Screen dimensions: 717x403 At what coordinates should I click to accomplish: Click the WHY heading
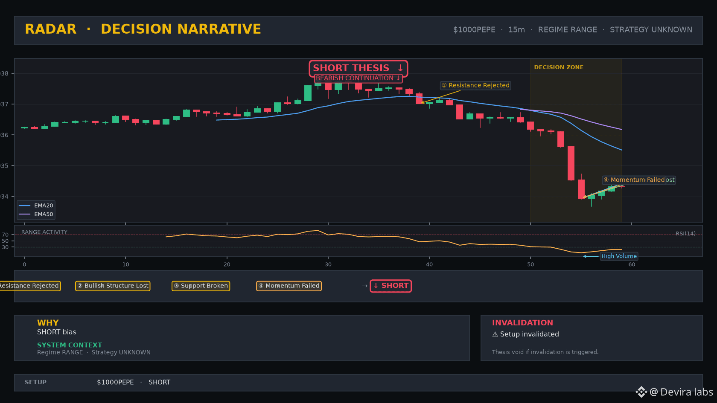tap(48, 323)
